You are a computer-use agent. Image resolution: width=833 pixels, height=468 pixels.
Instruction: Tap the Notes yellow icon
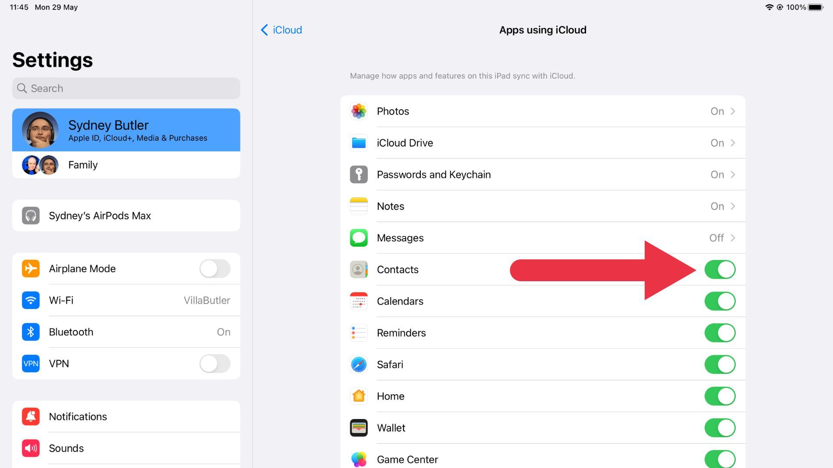point(359,206)
